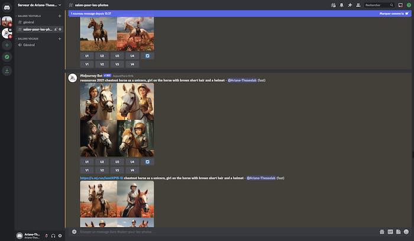This screenshot has width=414, height=241.
Task: Click the Download apps icon
Action: 7,70
